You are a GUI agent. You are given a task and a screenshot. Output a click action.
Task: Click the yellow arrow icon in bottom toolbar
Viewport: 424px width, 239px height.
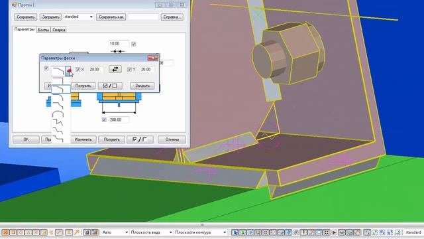pyautogui.click(x=77, y=232)
